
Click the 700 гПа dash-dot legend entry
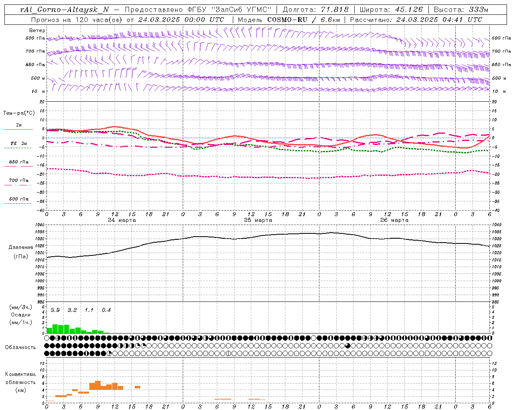[18, 181]
